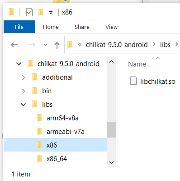Switch to the View ribbon tab
Screen dimensions: 180x181
pos(111,27)
